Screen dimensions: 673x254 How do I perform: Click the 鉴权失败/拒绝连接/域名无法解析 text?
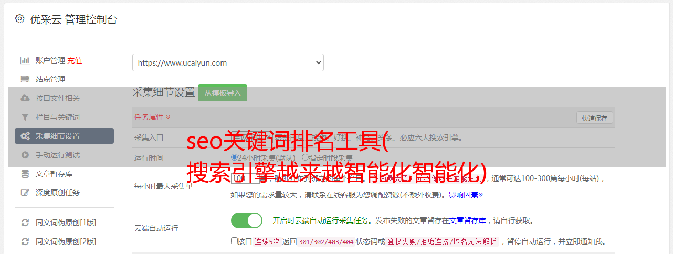[x=442, y=241]
